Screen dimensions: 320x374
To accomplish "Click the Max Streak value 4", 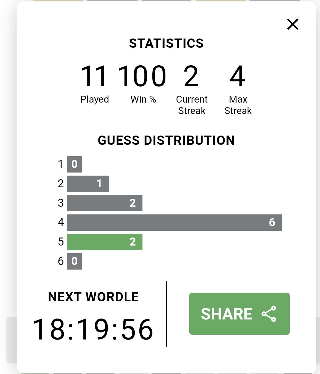I will click(x=238, y=76).
